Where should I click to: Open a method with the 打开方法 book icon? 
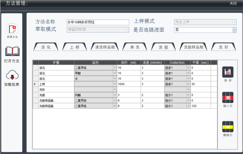[12, 51]
